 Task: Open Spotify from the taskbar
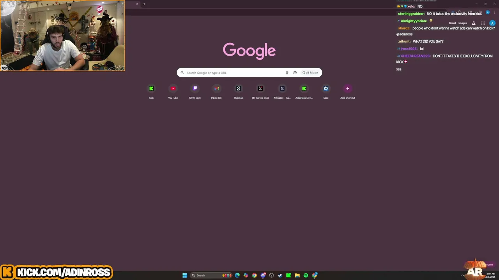[x=306, y=275]
